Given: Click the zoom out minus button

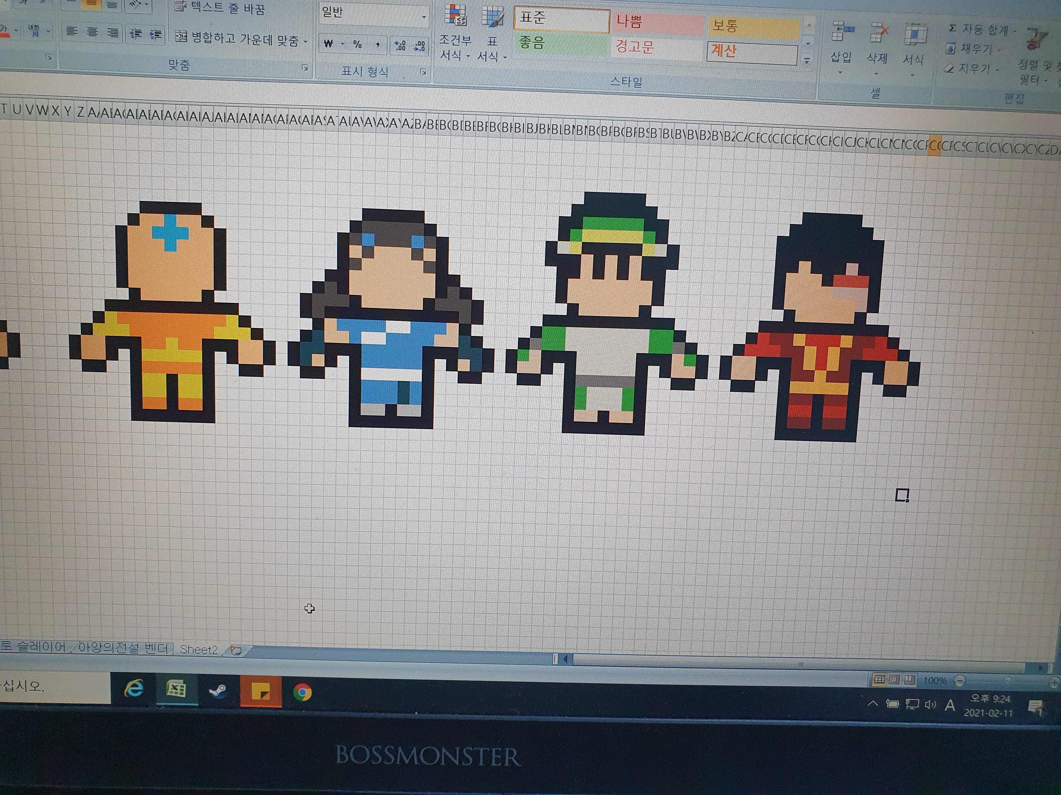Looking at the screenshot, I should (959, 681).
